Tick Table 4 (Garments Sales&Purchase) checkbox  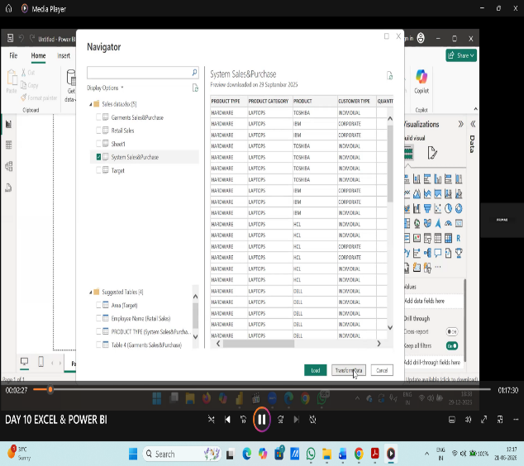click(x=98, y=345)
